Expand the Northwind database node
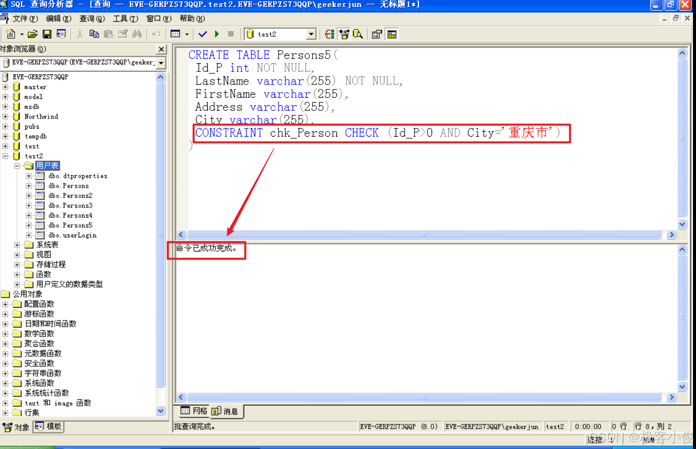The height and width of the screenshot is (449, 696). point(5,116)
